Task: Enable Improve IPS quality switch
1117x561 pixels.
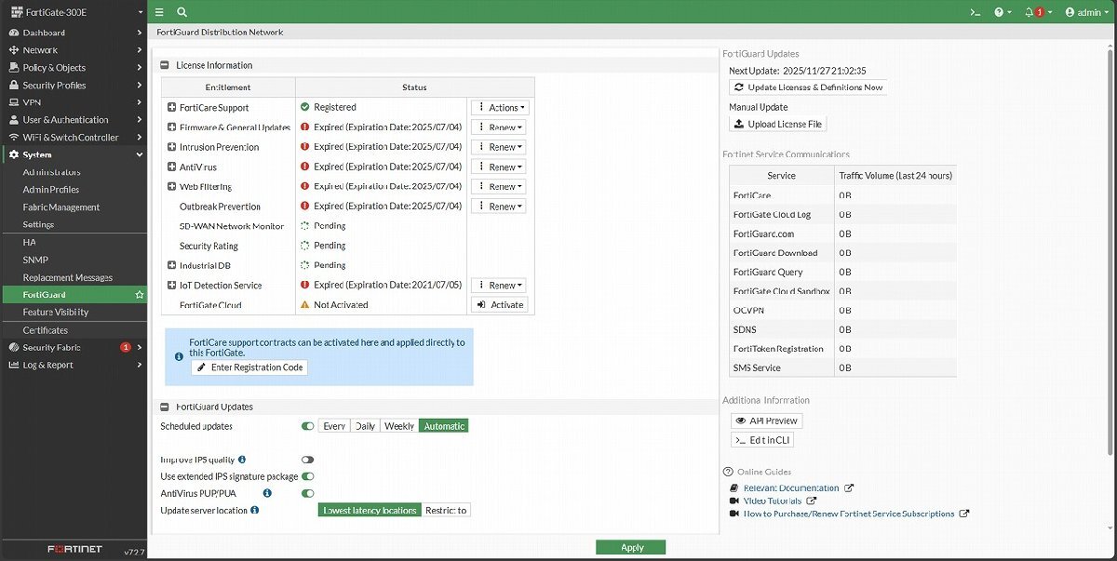Action: (x=307, y=460)
